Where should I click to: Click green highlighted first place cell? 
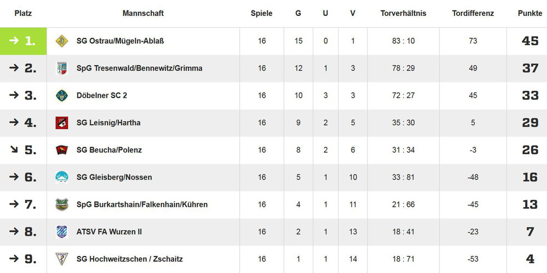coord(23,41)
